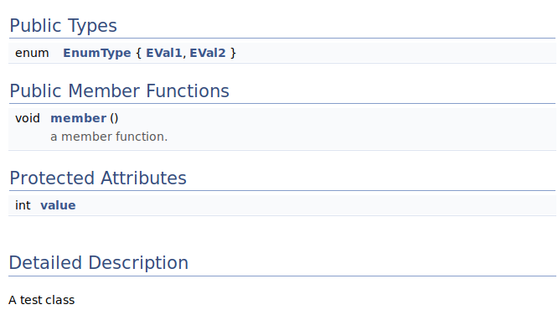558x315 pixels.
Task: Click the enum keyword text
Action: [32, 53]
